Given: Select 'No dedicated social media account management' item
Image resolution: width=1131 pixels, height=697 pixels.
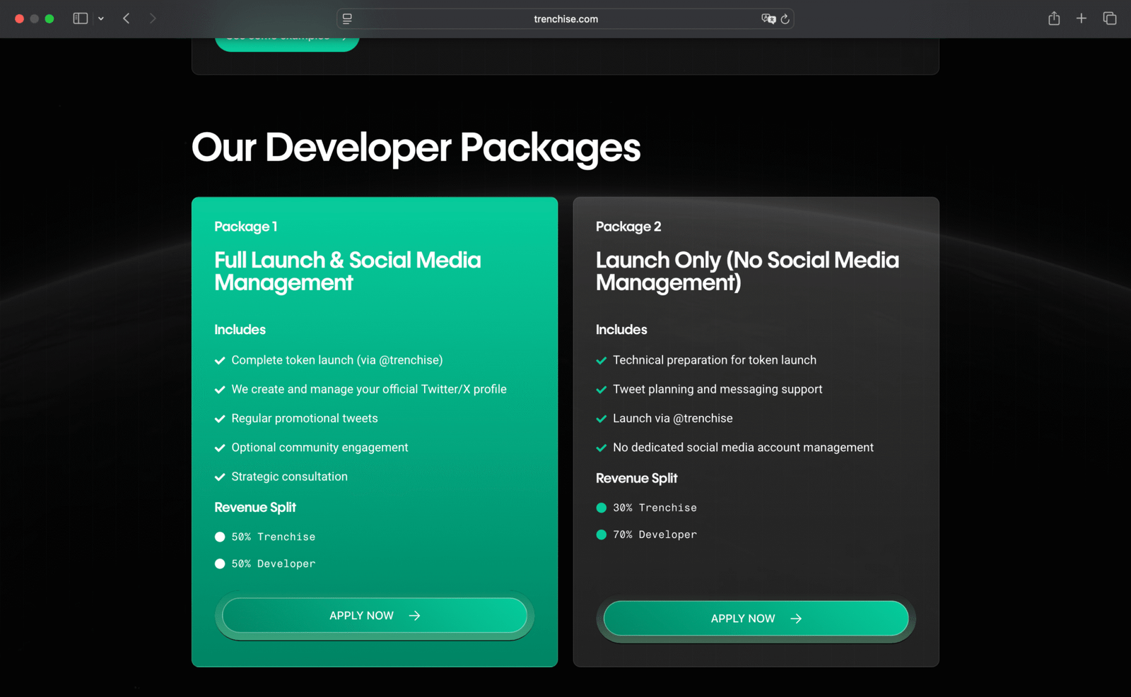Looking at the screenshot, I should point(743,448).
